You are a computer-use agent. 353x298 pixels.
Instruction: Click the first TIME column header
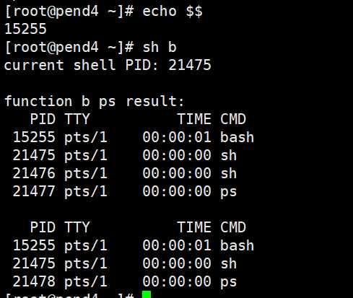point(194,119)
